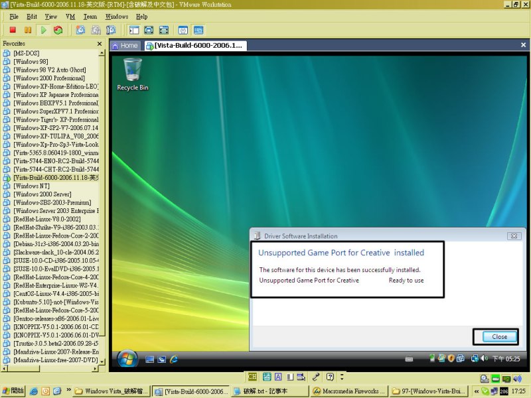
Task: Launch Internet Explorer from host quick launch
Action: coord(34,391)
